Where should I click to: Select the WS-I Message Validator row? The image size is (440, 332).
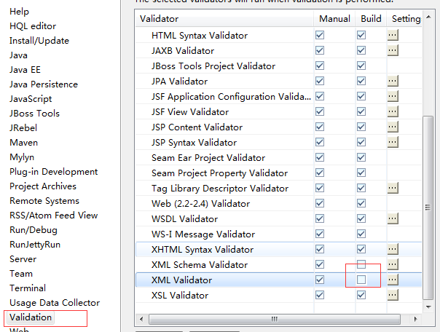point(203,234)
